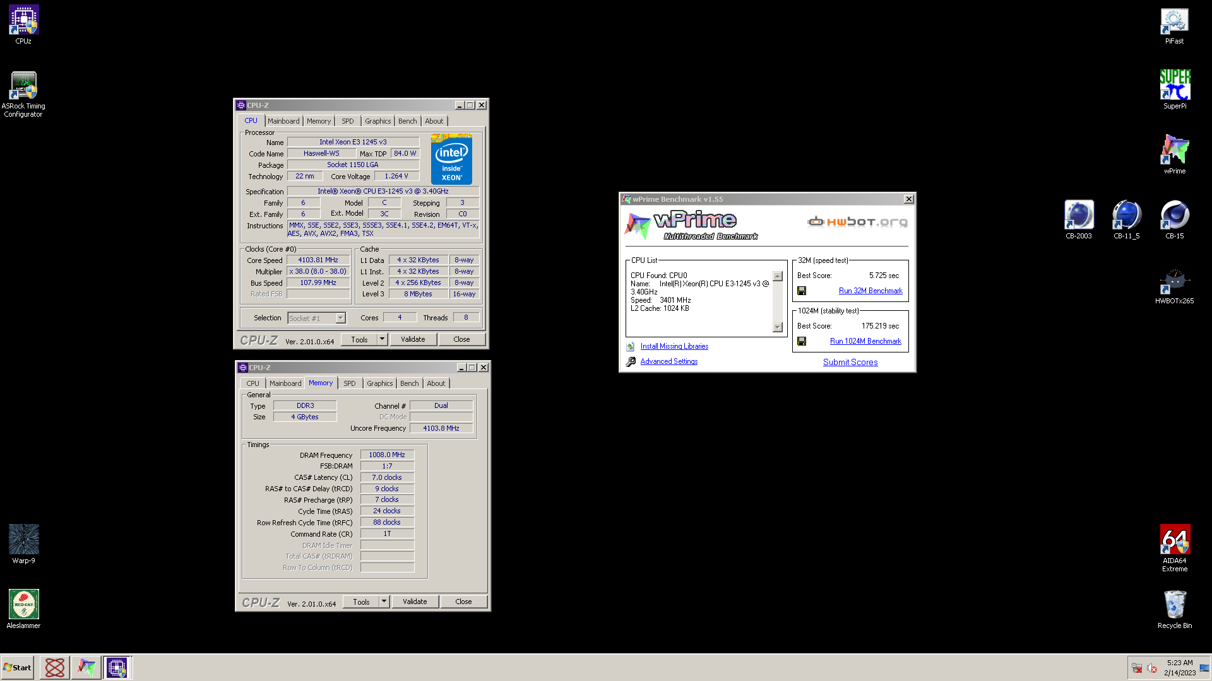Open the Aleslammer desktop icon
The height and width of the screenshot is (681, 1212).
(23, 609)
